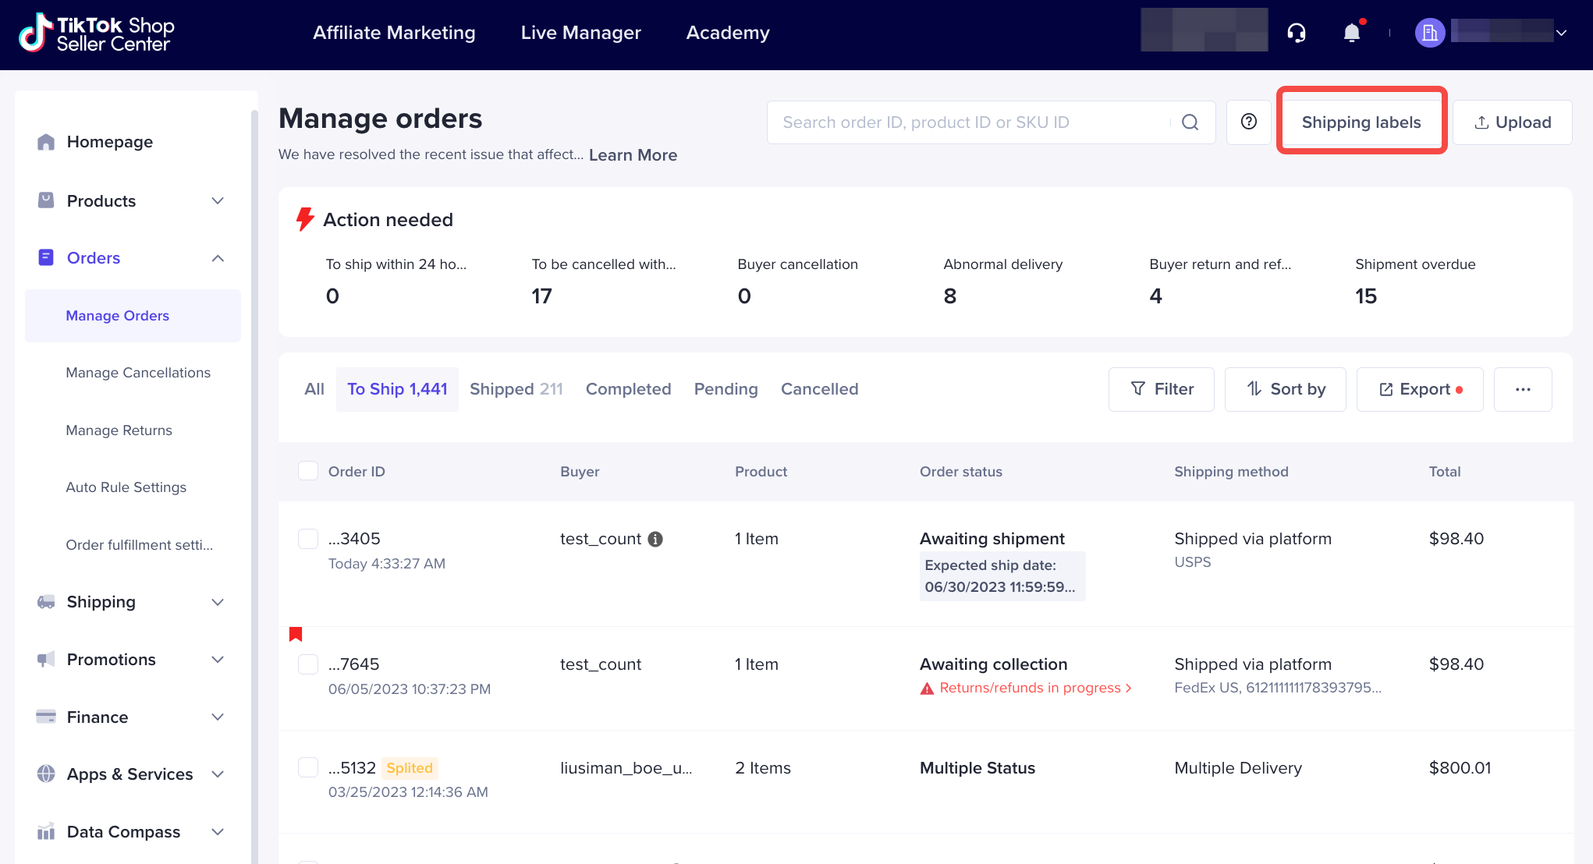Click the Promotions megaphone icon
Screen dimensions: 1593x864
[x=46, y=660]
